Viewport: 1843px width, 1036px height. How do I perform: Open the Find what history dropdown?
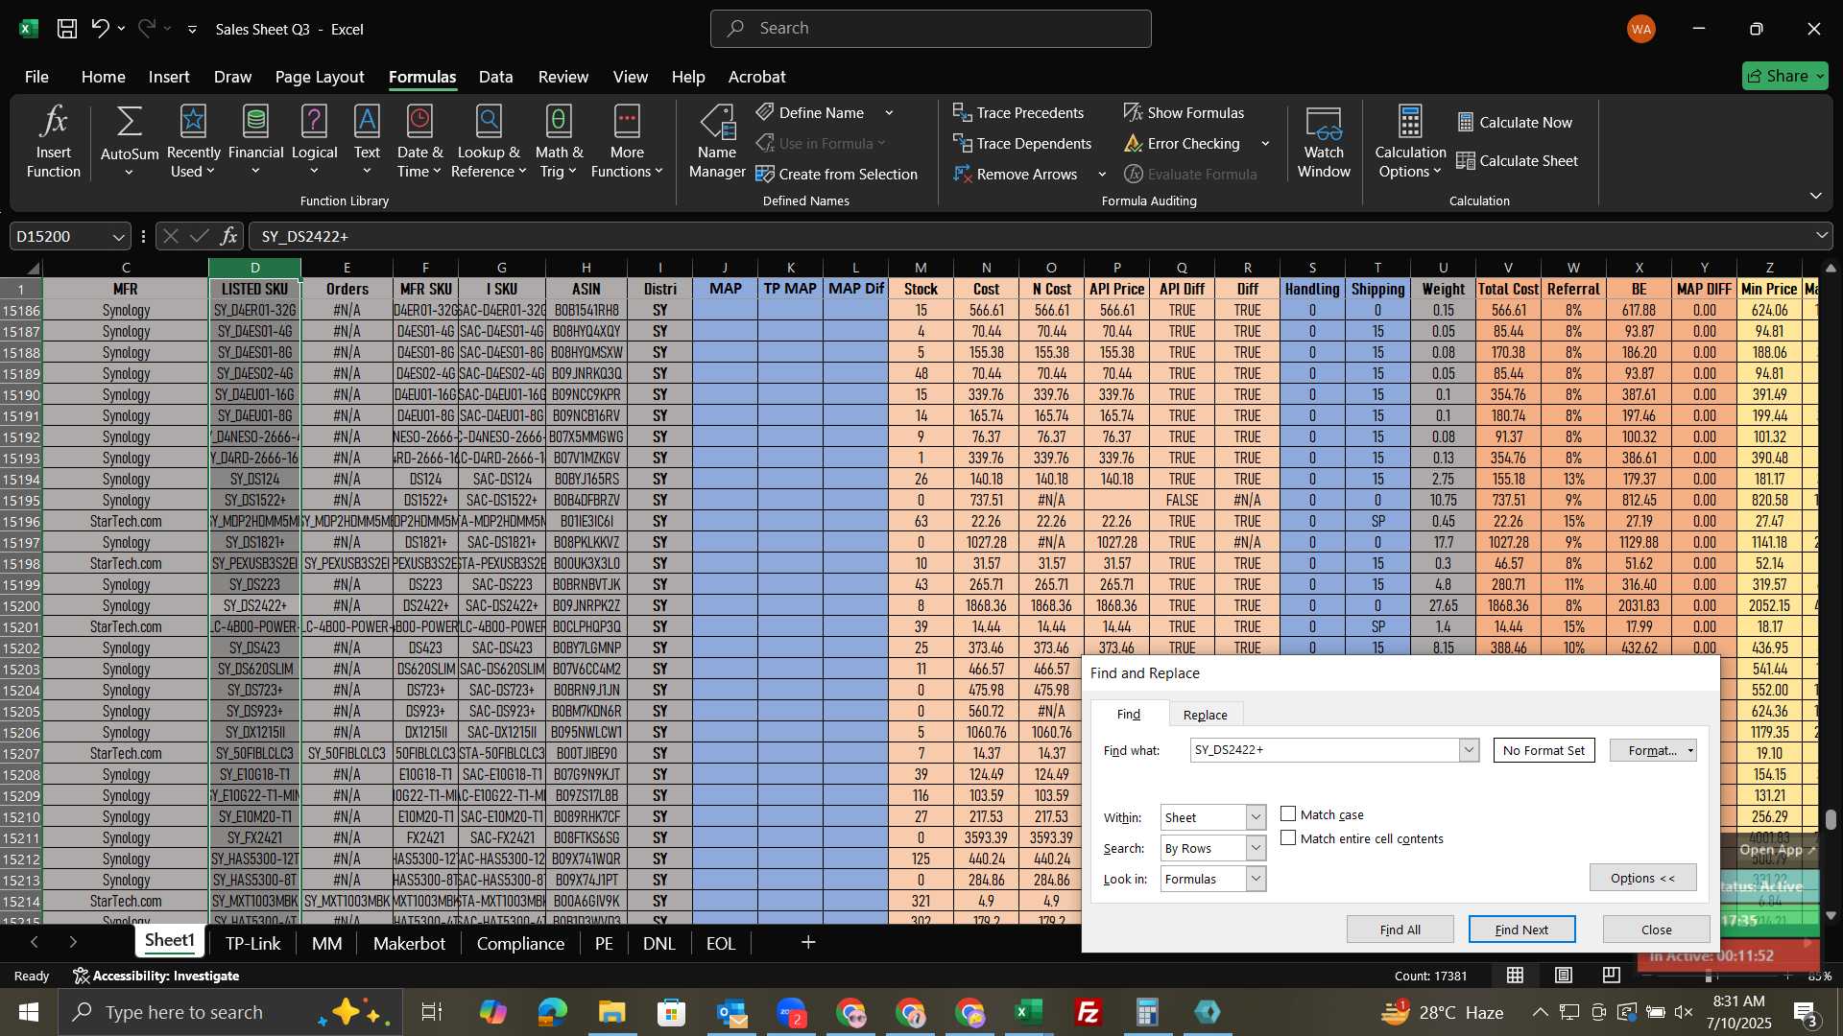click(1469, 750)
